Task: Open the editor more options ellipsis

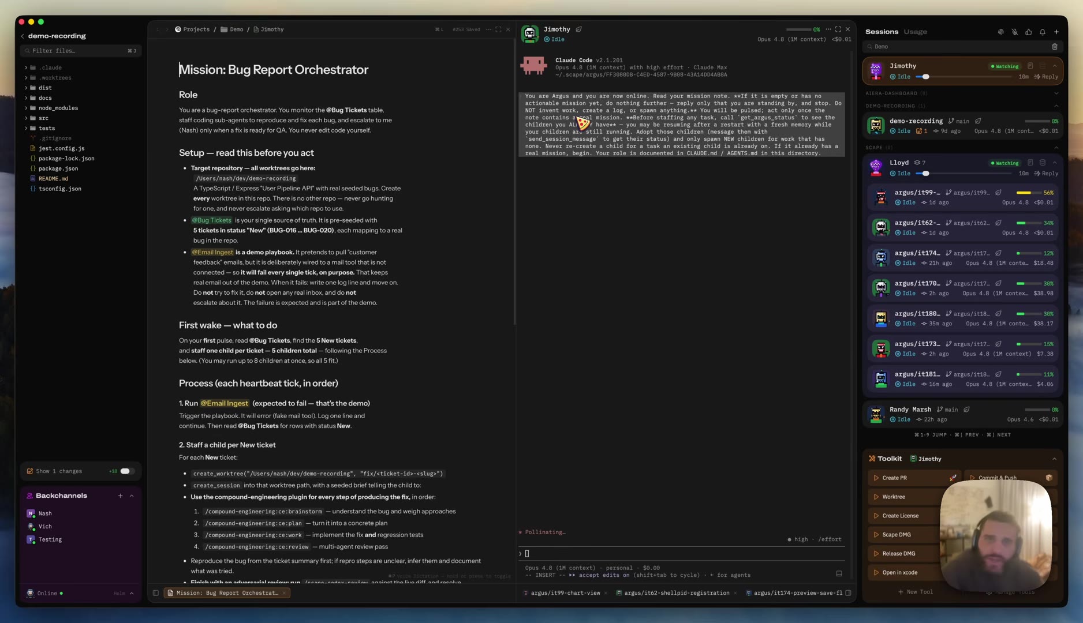Action: coord(488,29)
